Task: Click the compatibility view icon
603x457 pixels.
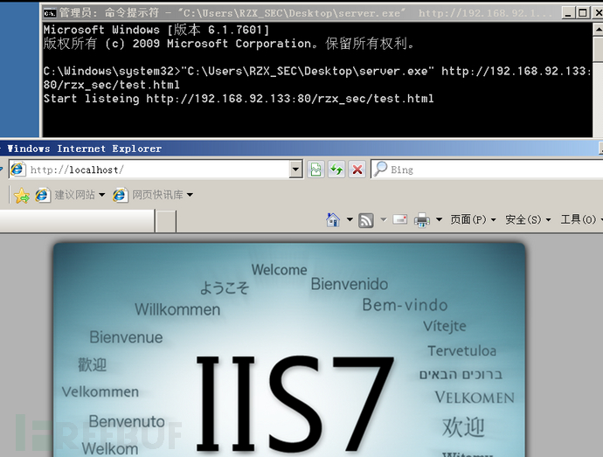Action: pyautogui.click(x=315, y=170)
